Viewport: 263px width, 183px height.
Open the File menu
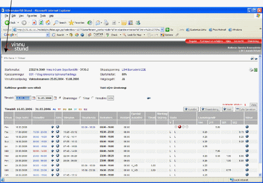point(6,16)
